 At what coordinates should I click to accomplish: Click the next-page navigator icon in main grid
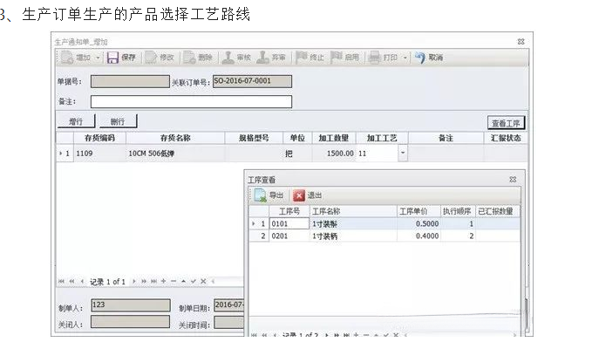(144, 282)
